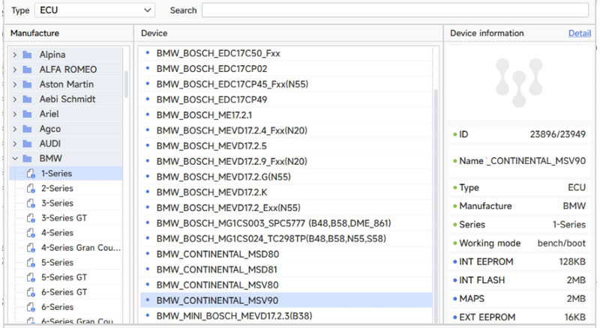600x328 pixels.
Task: Click the ALFA ROMEO folder icon
Action: click(x=27, y=70)
